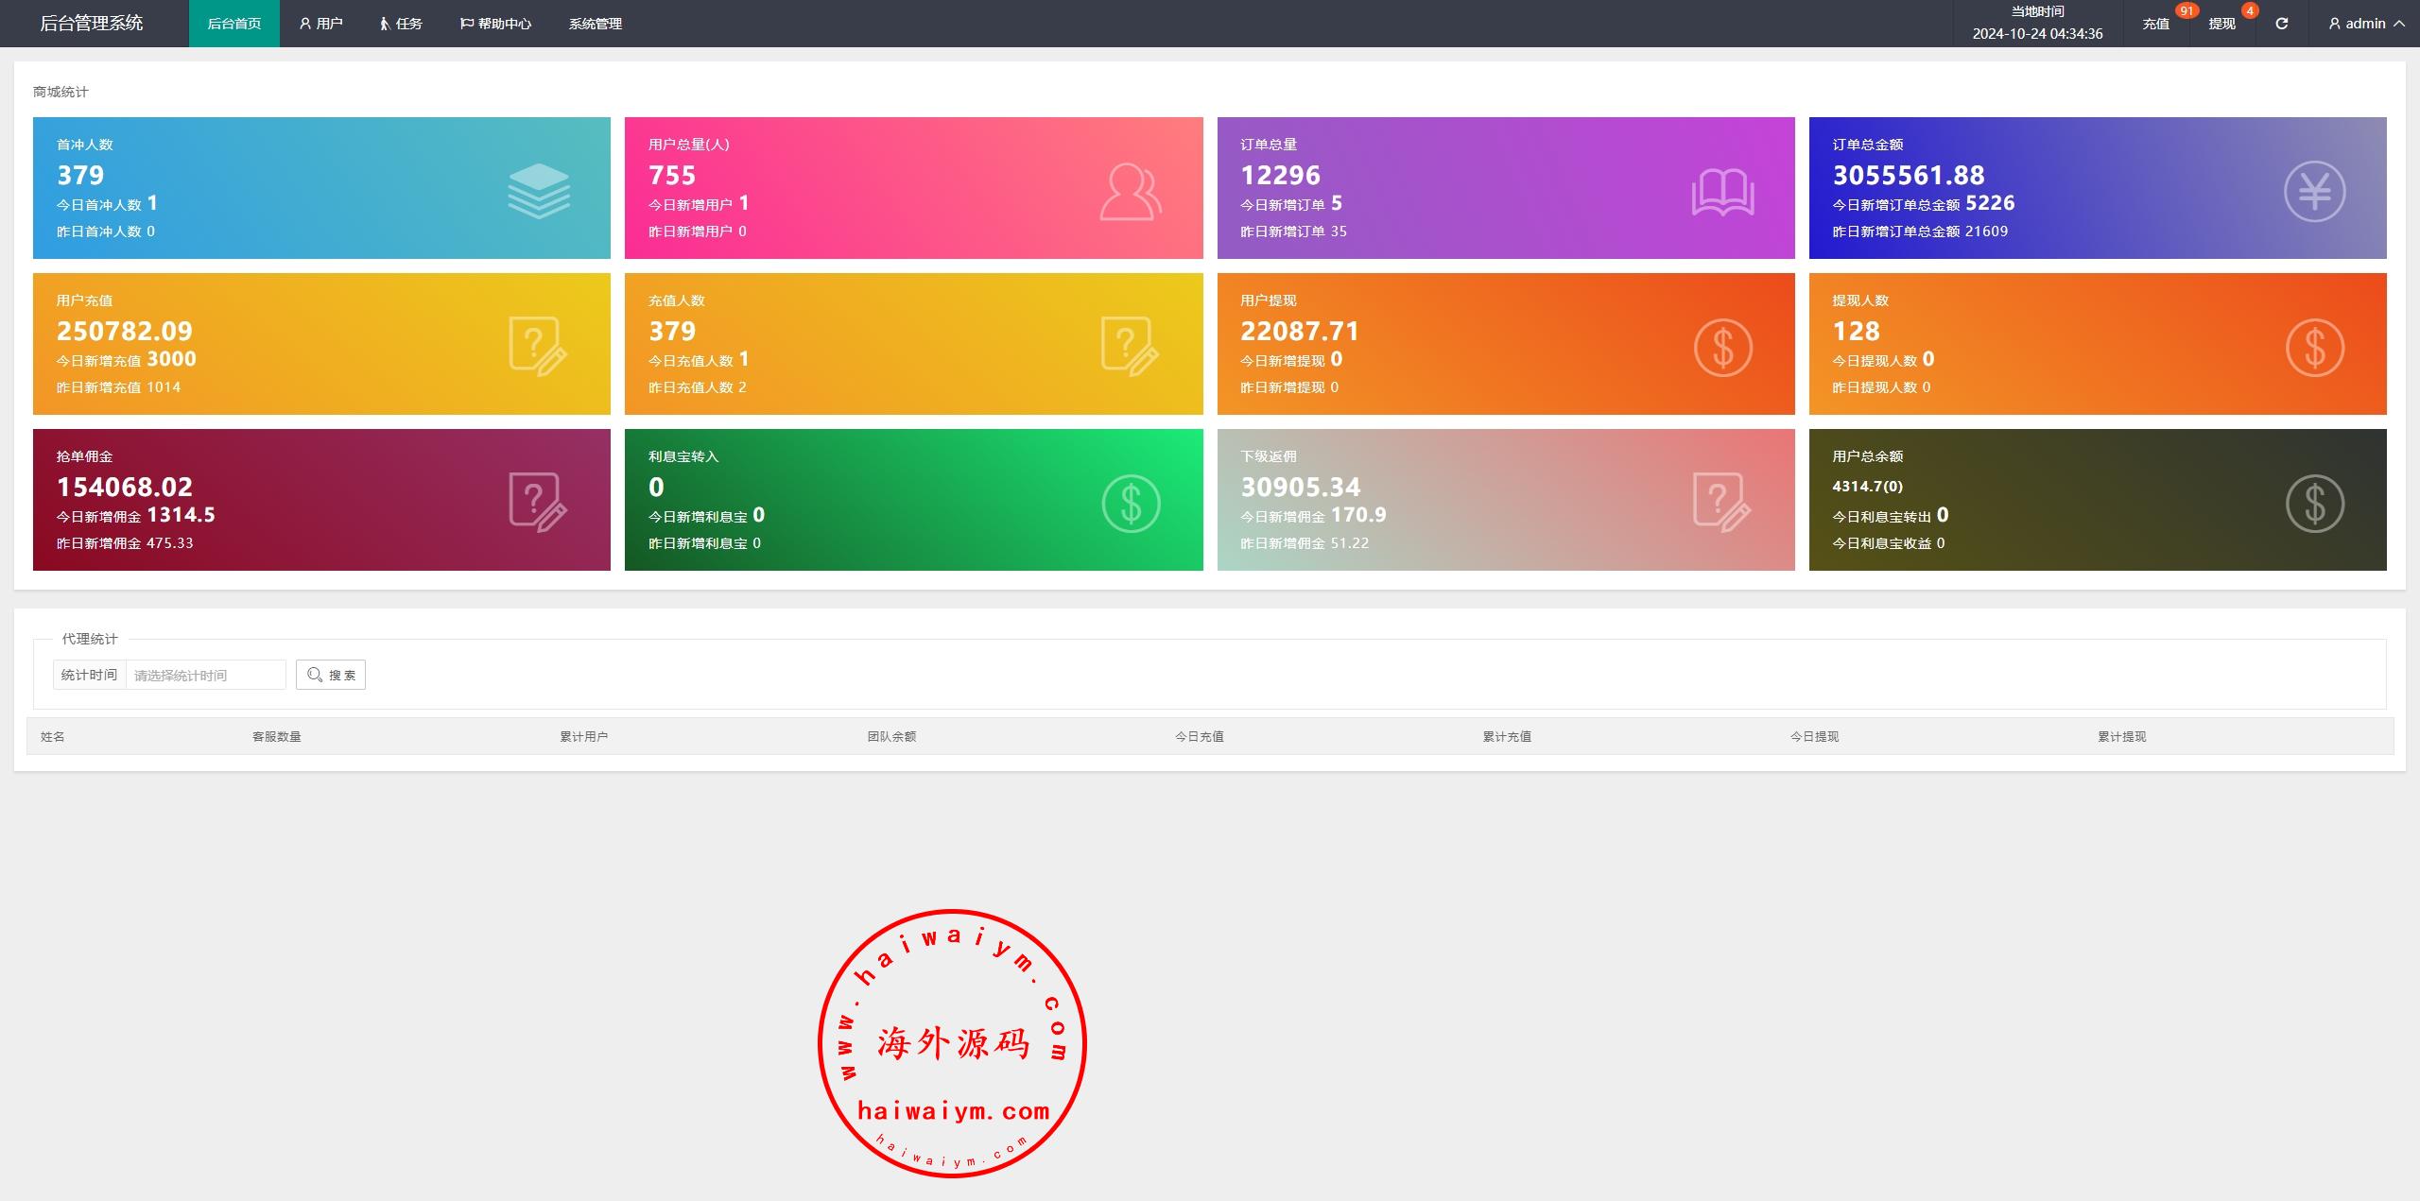Click the layers icon on 首冲人数 card
This screenshot has height=1201, width=2420.
(538, 191)
